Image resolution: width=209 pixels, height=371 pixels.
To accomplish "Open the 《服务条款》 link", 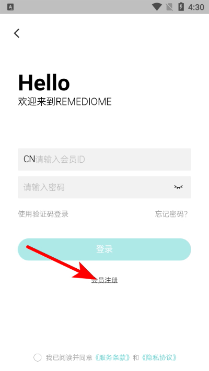I will [x=112, y=357].
